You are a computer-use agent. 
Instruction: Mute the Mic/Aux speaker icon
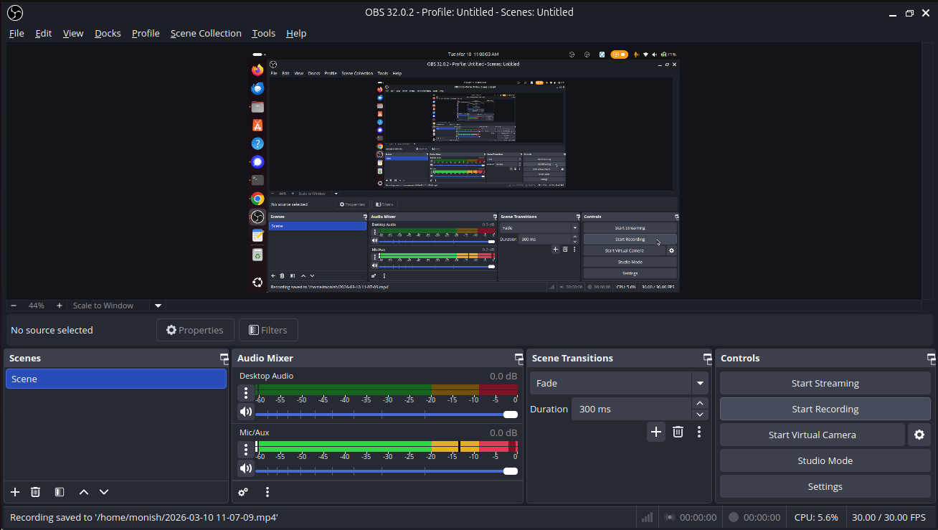click(246, 468)
